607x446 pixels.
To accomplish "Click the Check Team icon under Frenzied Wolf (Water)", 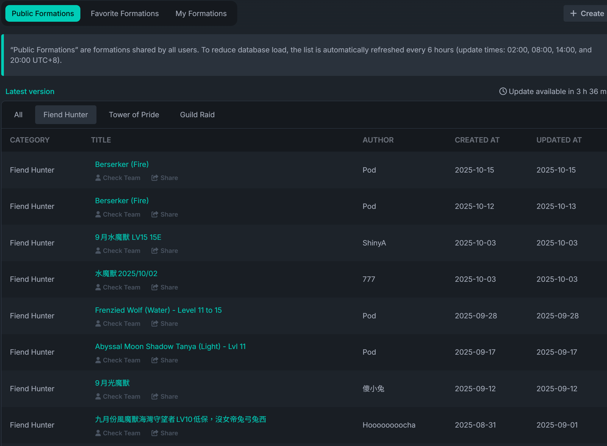I will (98, 323).
